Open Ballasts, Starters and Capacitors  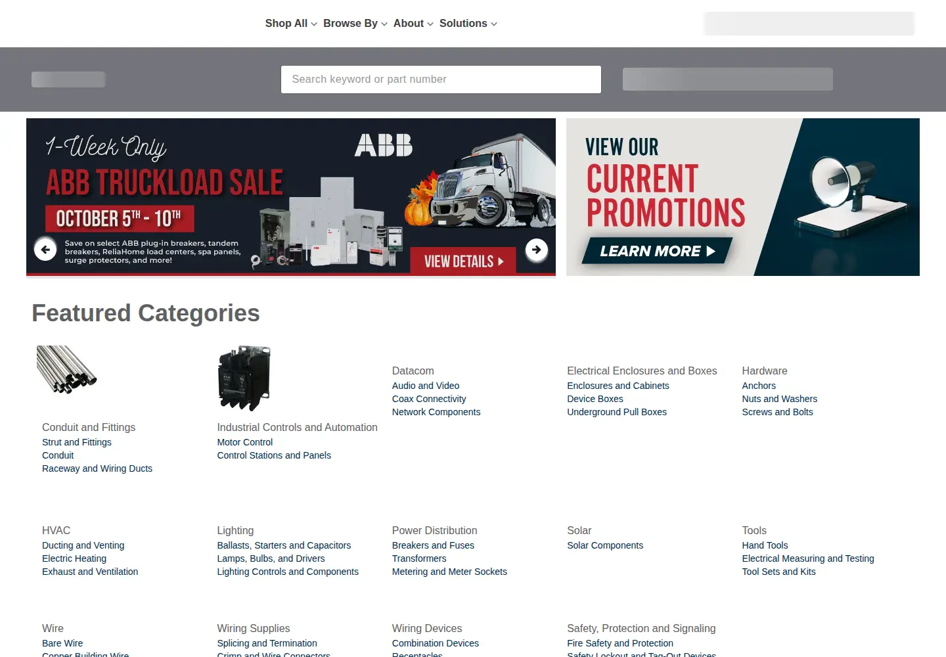(x=284, y=545)
